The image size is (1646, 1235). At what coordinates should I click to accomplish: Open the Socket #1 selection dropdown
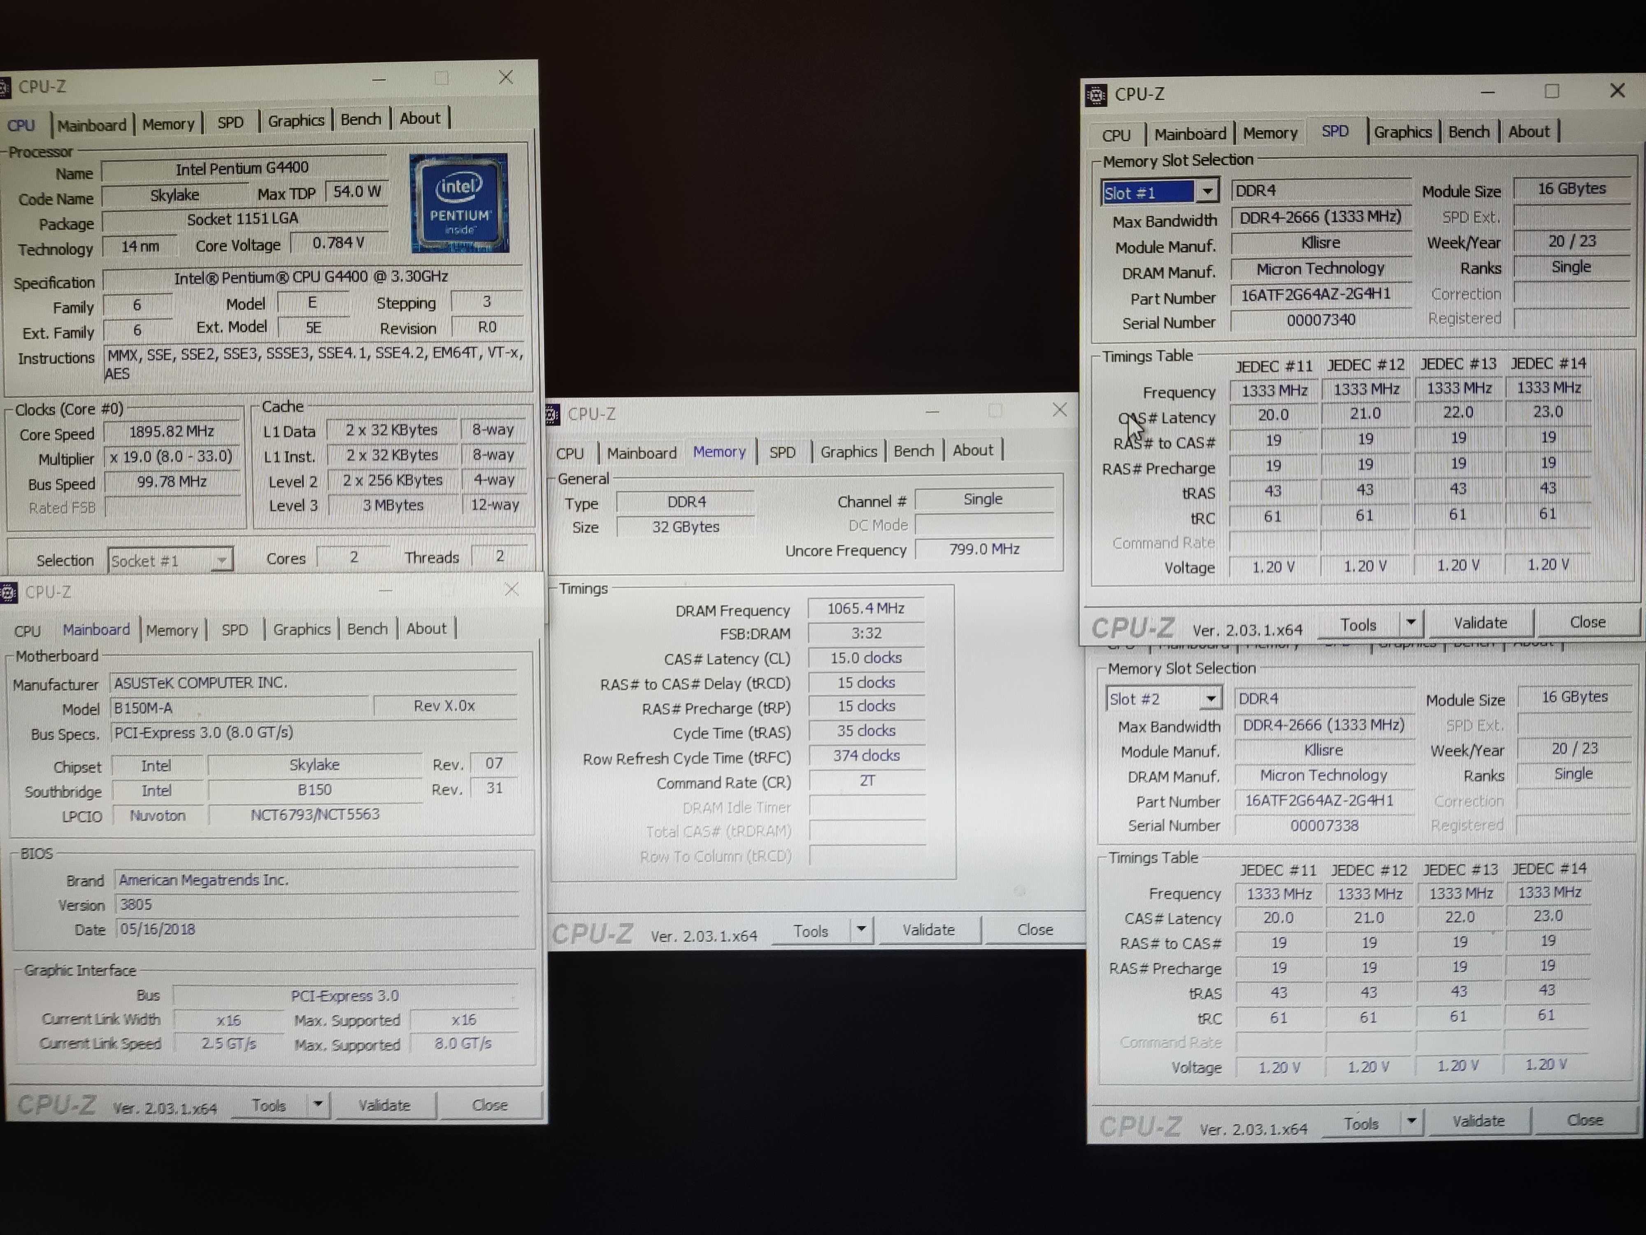221,560
